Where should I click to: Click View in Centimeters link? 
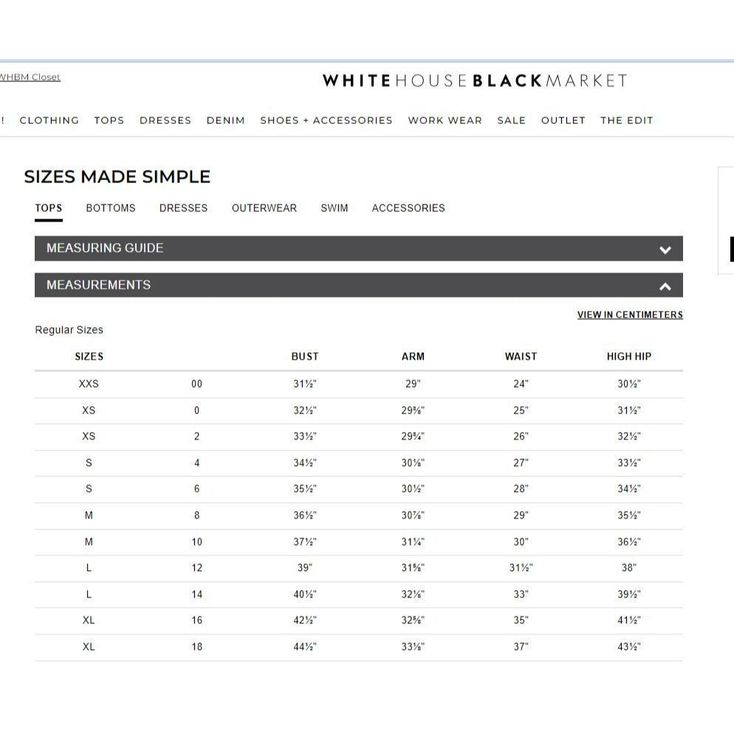[630, 315]
